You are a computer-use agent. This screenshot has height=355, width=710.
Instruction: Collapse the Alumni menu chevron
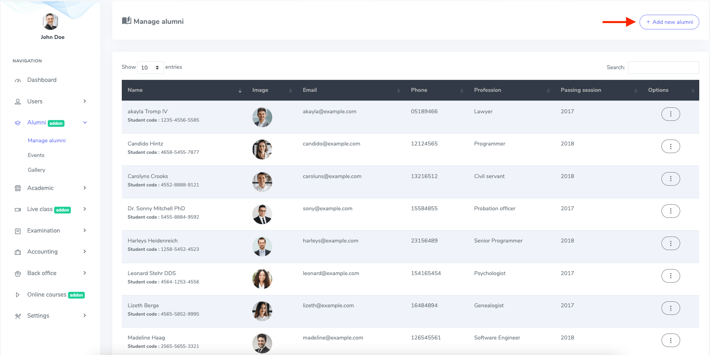[85, 122]
